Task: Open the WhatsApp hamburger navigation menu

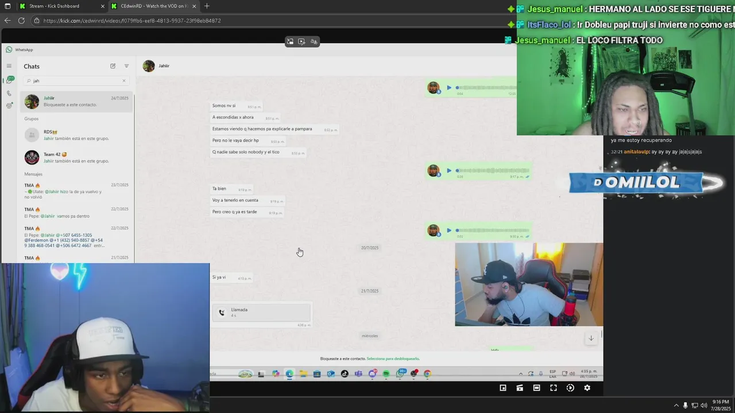Action: 9,66
